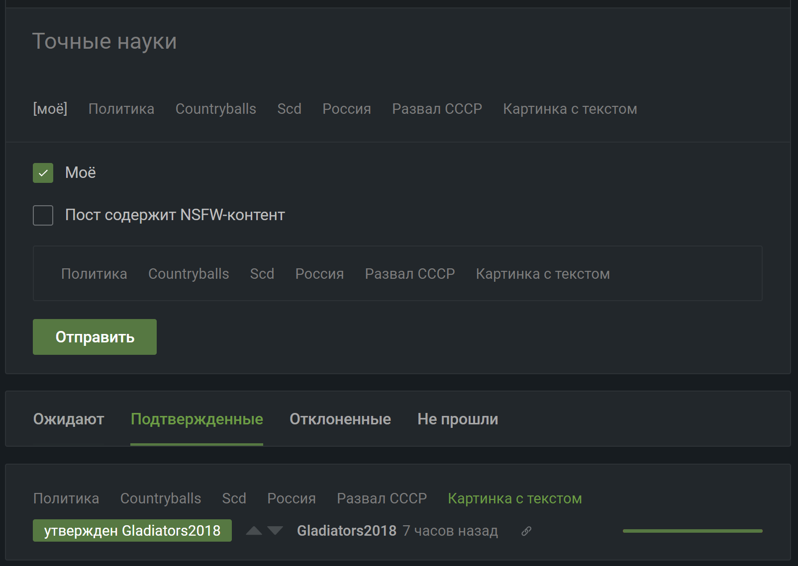
Task: Click the Scd tag in the top preview
Action: pyautogui.click(x=290, y=109)
